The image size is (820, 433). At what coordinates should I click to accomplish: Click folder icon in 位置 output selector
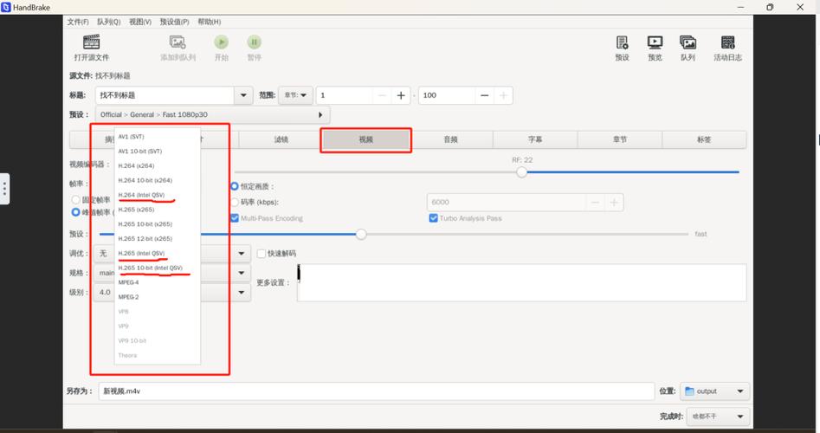(689, 391)
